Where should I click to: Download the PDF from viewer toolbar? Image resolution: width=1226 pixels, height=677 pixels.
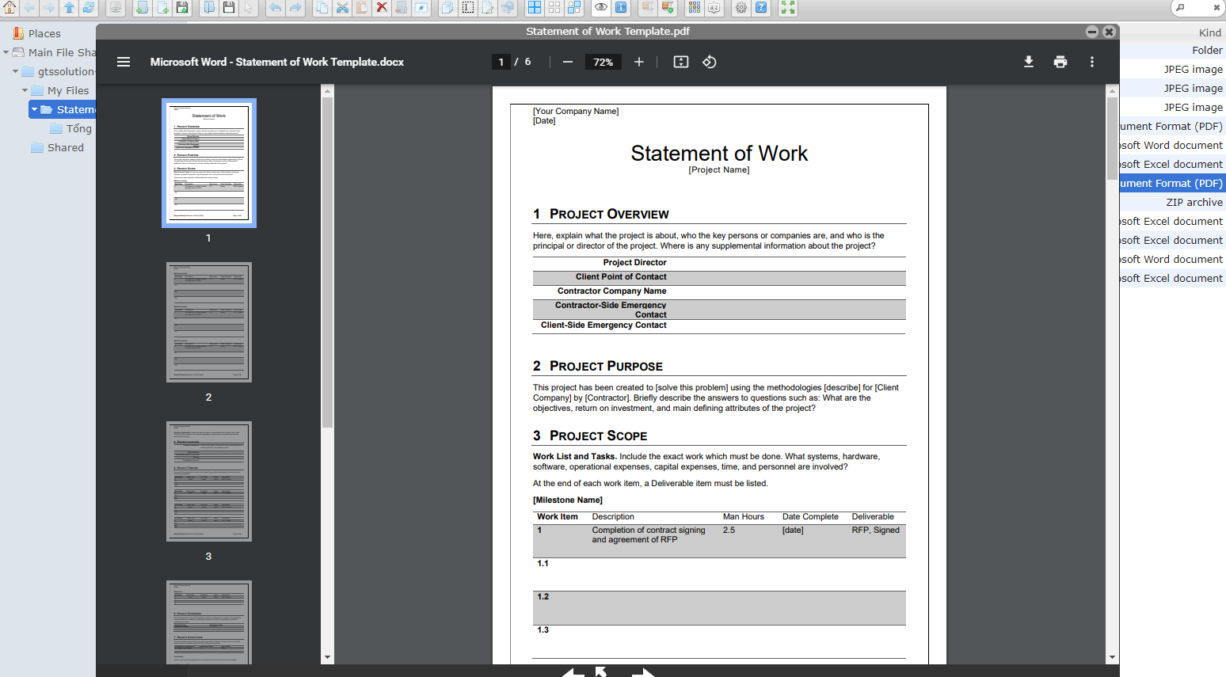click(x=1029, y=62)
